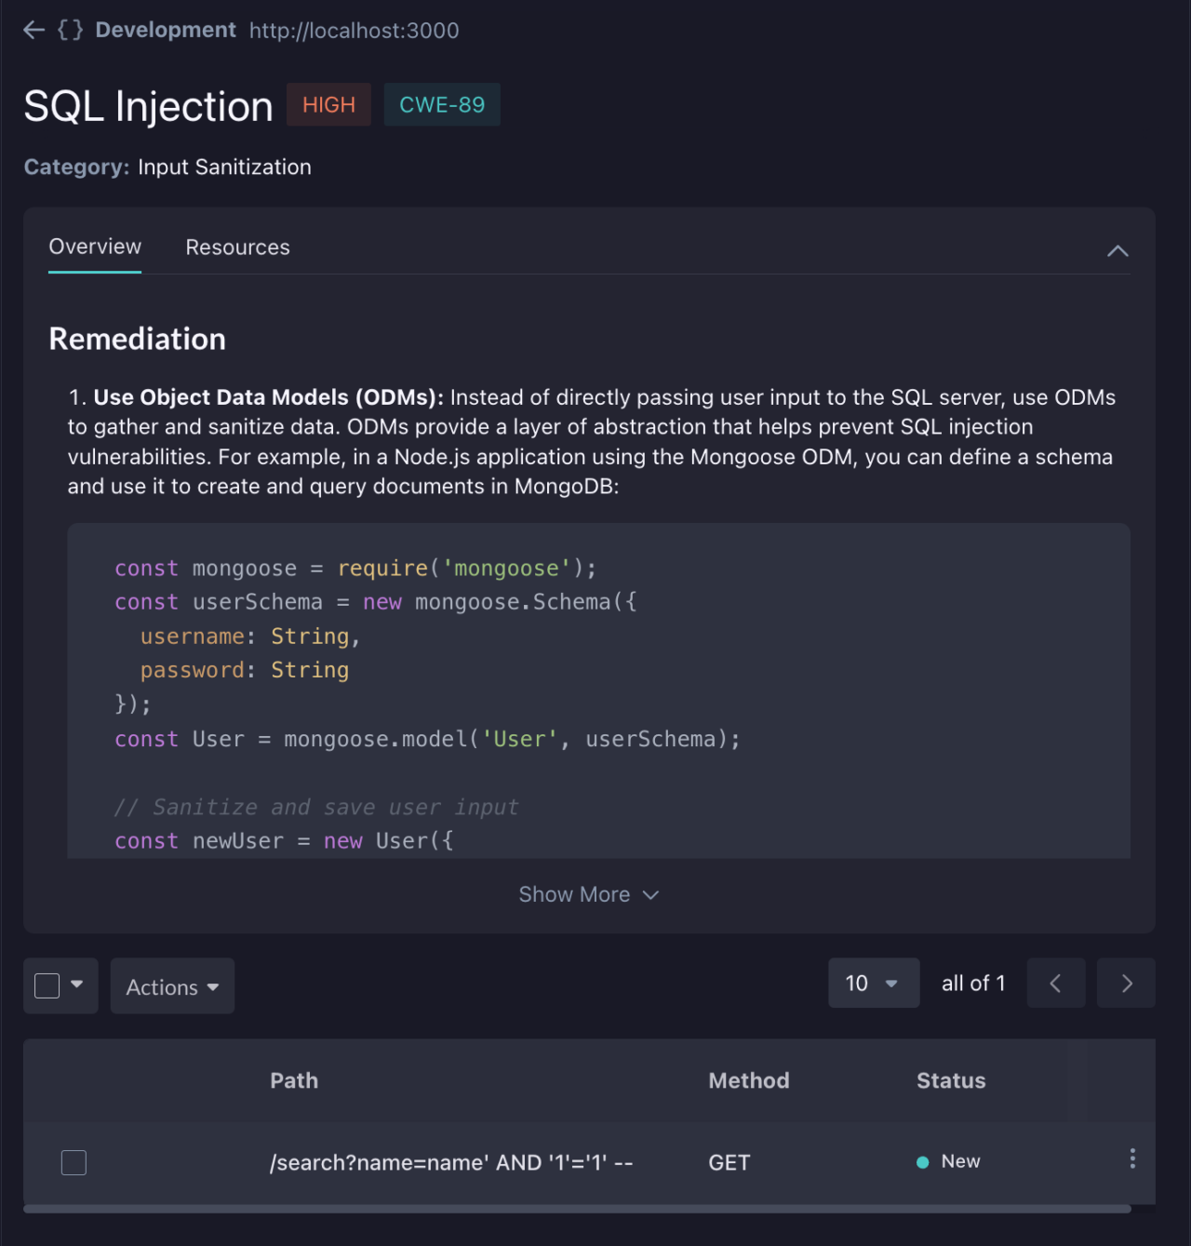Switch to the Resources tab

237,247
